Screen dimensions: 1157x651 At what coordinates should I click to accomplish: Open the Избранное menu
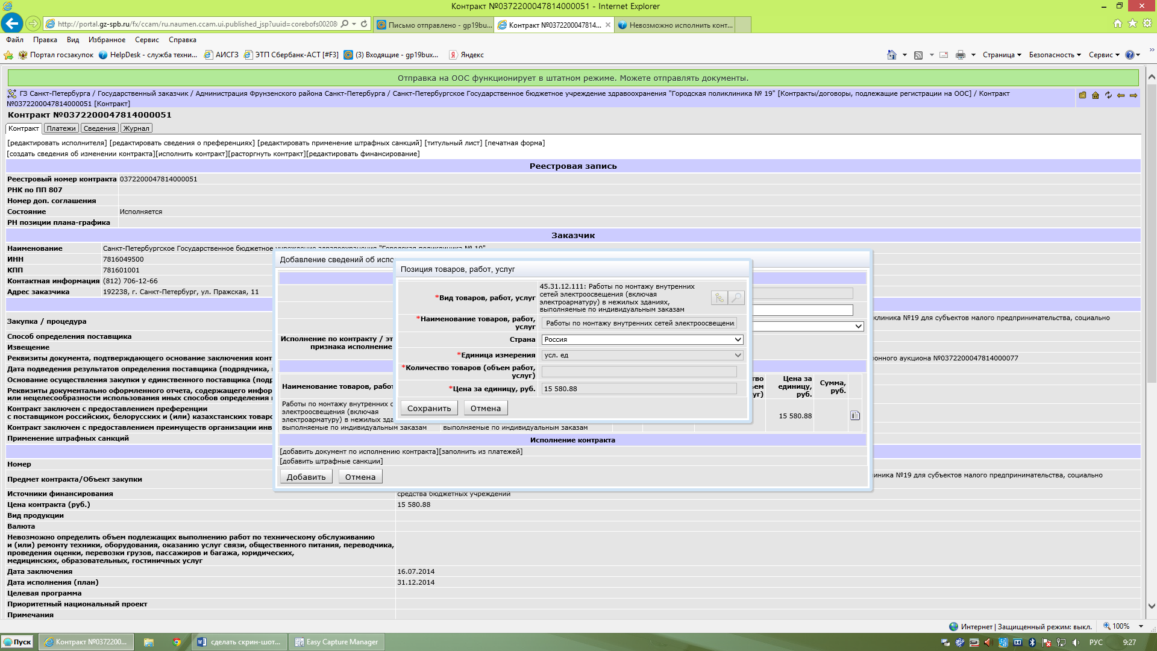click(x=107, y=40)
